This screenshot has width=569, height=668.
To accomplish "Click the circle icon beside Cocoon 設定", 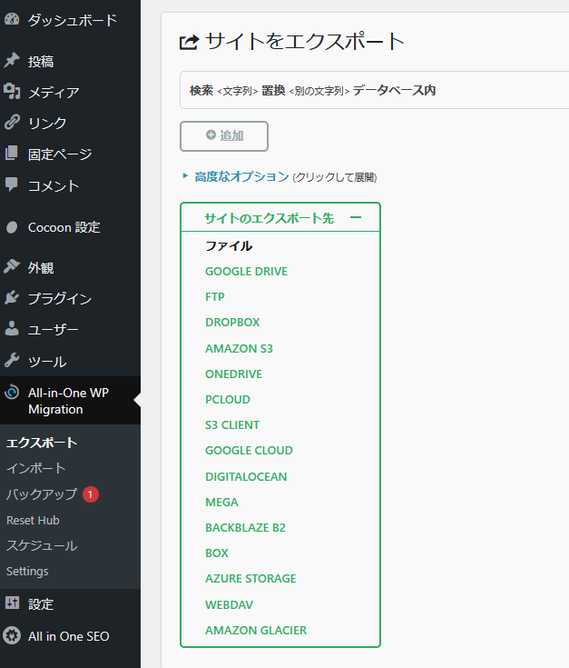I will (12, 227).
